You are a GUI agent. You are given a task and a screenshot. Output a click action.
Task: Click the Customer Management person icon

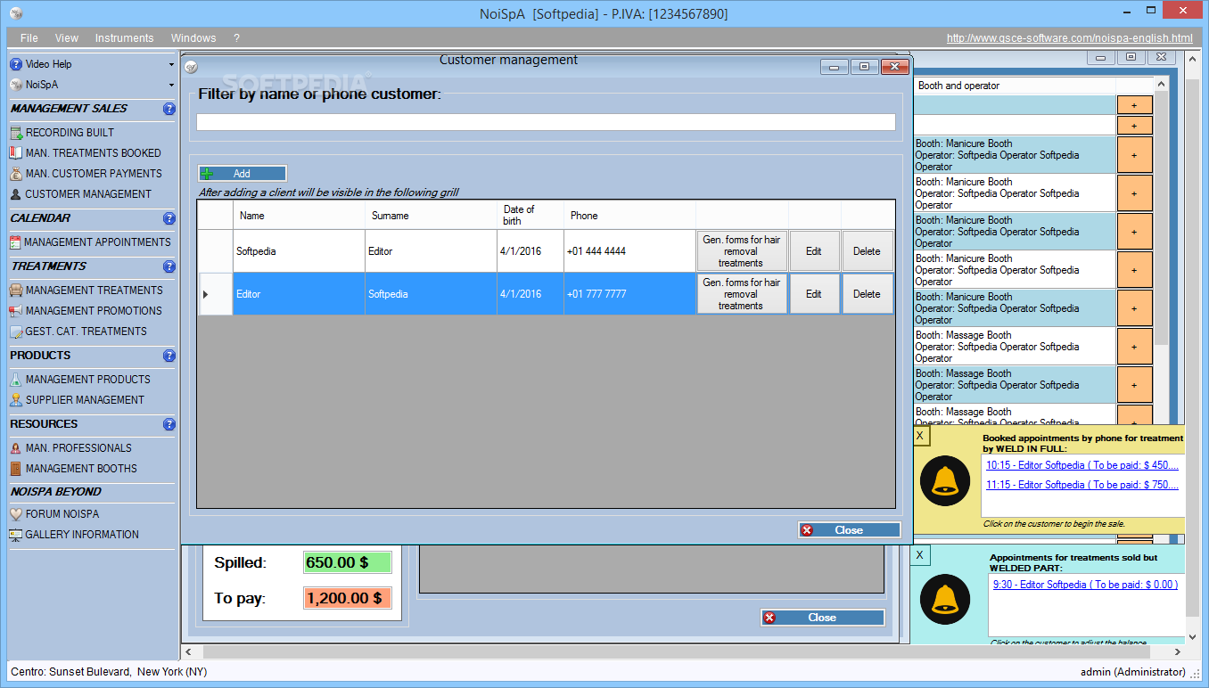pos(16,194)
